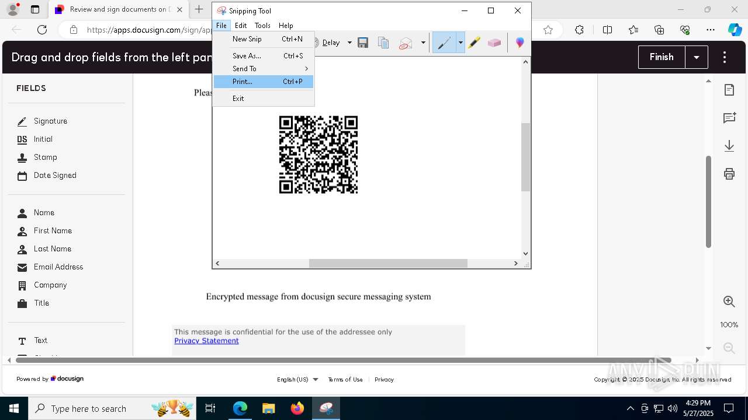Expand the Send To submenu
Screen dimensions: 748x420
click(264, 69)
